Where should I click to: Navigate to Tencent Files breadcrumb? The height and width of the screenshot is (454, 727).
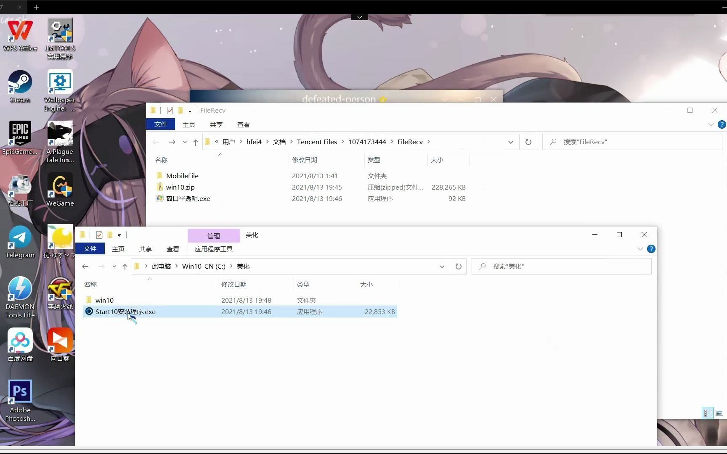point(317,142)
